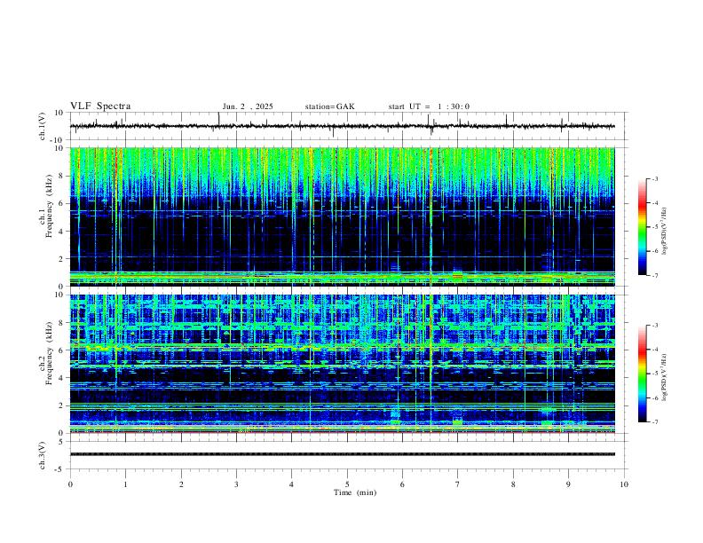Select the ch.2 "Frequency (kHz)" axis label

click(50, 351)
